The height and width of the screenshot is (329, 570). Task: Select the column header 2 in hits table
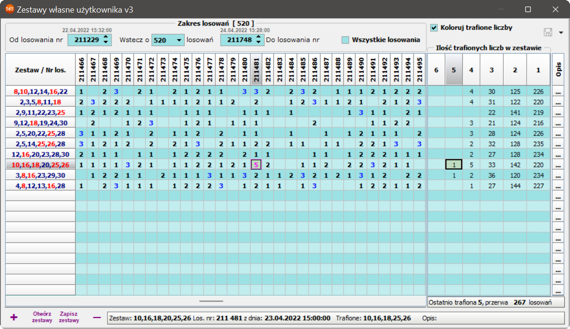(x=515, y=69)
